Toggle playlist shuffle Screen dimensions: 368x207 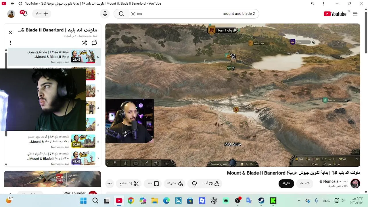coord(84,43)
